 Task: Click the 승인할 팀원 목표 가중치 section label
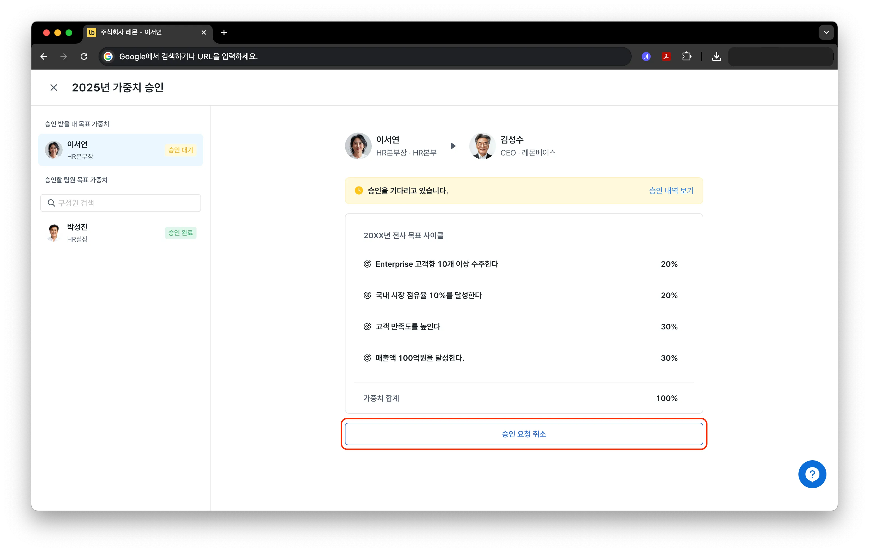76,180
